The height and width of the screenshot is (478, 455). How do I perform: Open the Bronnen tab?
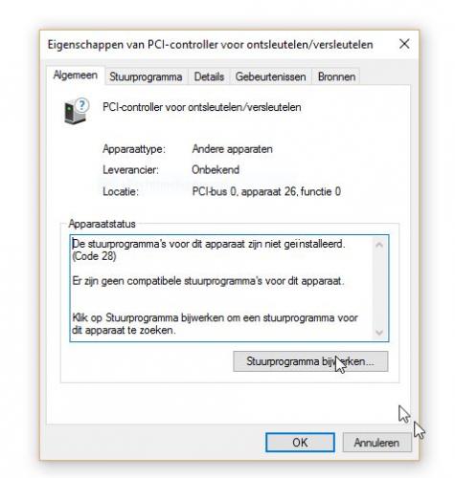pos(336,76)
